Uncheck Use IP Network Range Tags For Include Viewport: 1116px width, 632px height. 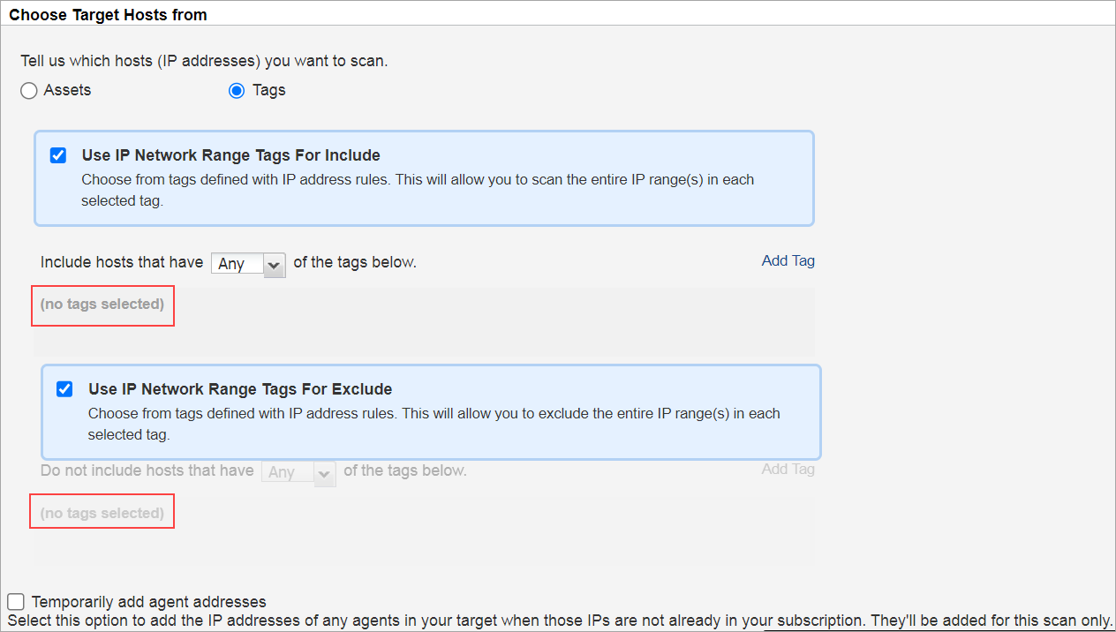(57, 154)
